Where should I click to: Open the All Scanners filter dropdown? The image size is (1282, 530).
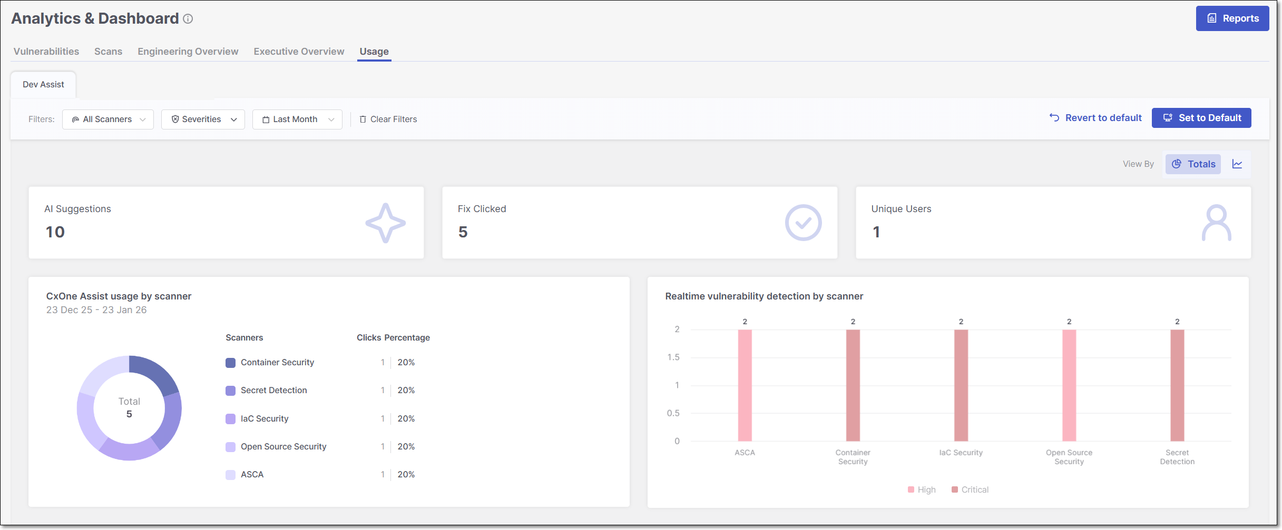108,119
